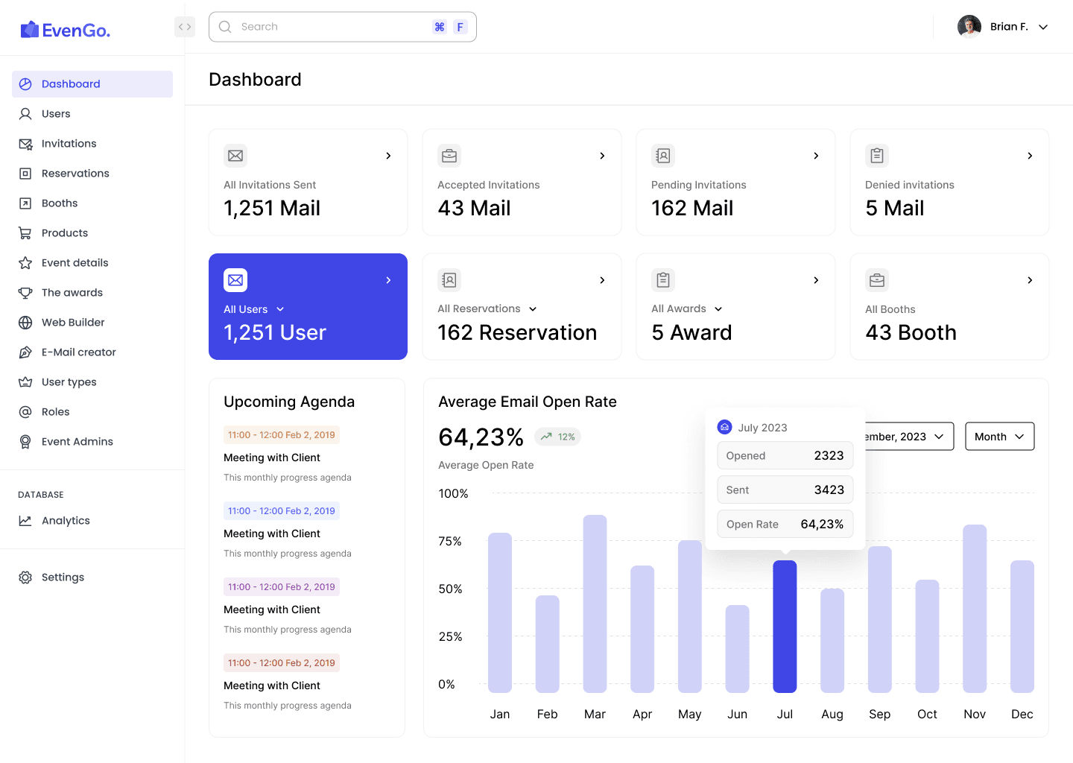Click mail icon on All Invitations Sent card

point(235,156)
